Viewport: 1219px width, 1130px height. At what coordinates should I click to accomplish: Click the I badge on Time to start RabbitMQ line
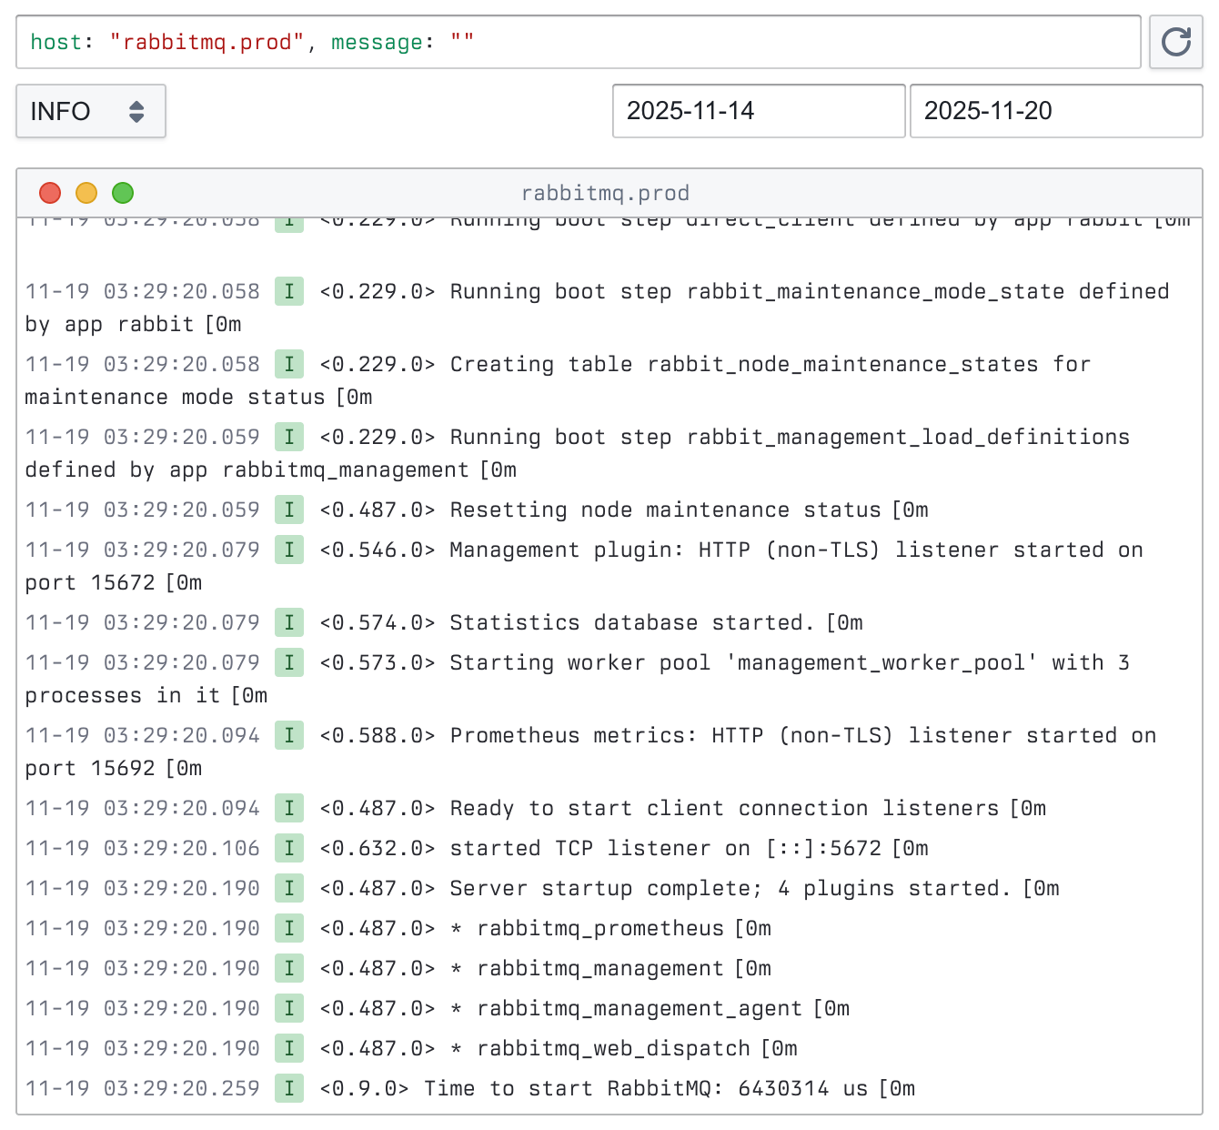click(288, 1088)
